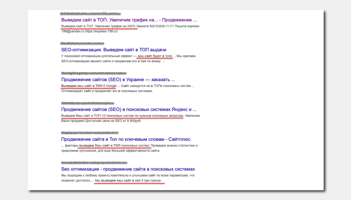Click snippet 'Ваши продажи! Доступная цена на SEO от 9 900руб.'
Image resolution: width=351 pixels, height=200 pixels.
[x=101, y=121]
